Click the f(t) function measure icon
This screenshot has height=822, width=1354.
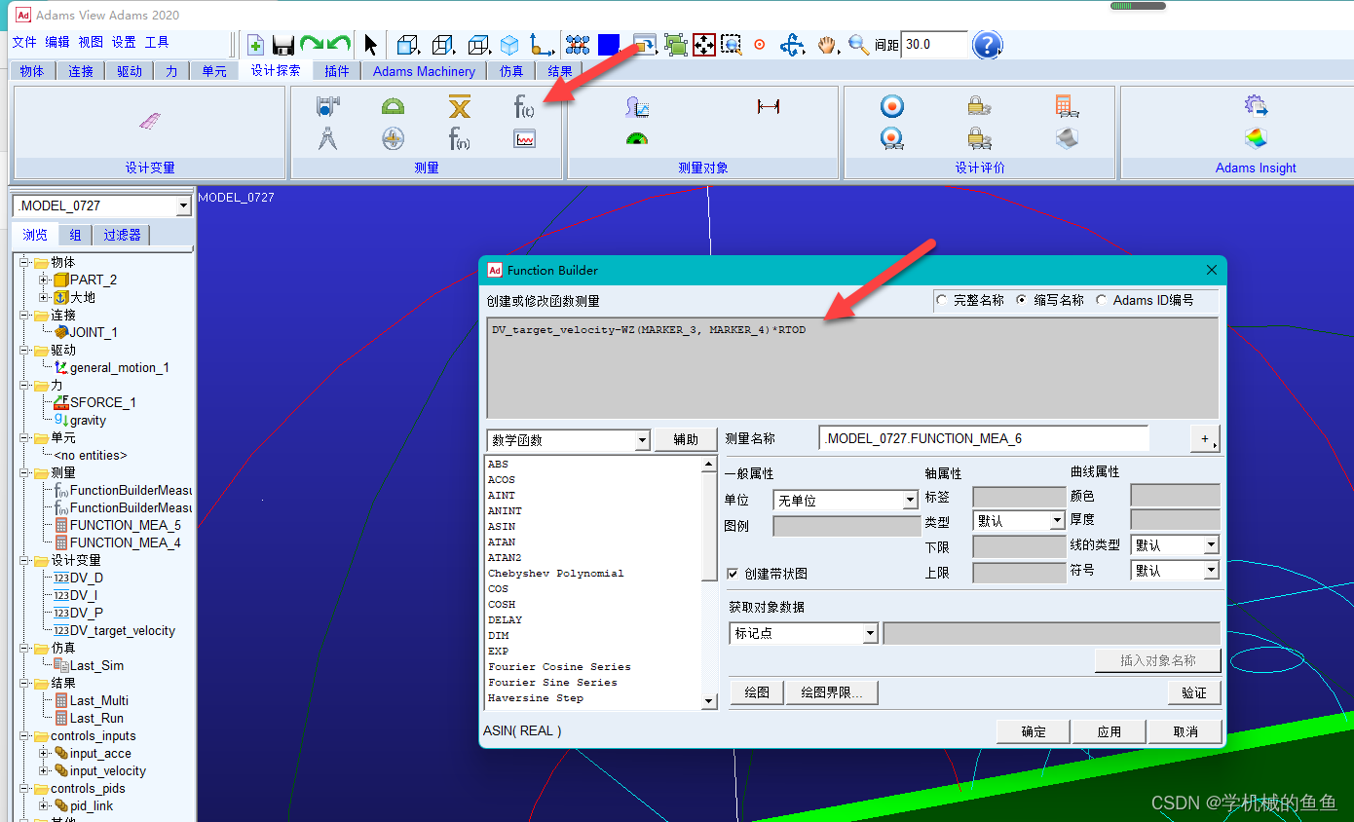pyautogui.click(x=524, y=107)
